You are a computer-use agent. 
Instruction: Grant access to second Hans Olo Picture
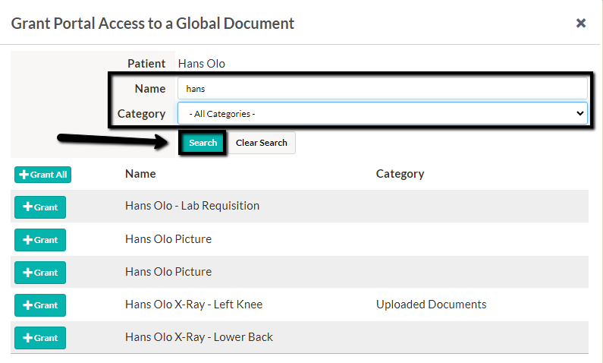pyautogui.click(x=40, y=273)
